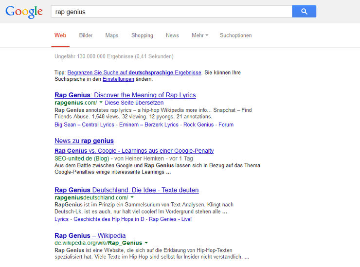Viewport: 360px width, 267px height.
Task: Click the 'de.wikipedia.org/wiki/Rap_Genius' URL text
Action: (x=98, y=243)
